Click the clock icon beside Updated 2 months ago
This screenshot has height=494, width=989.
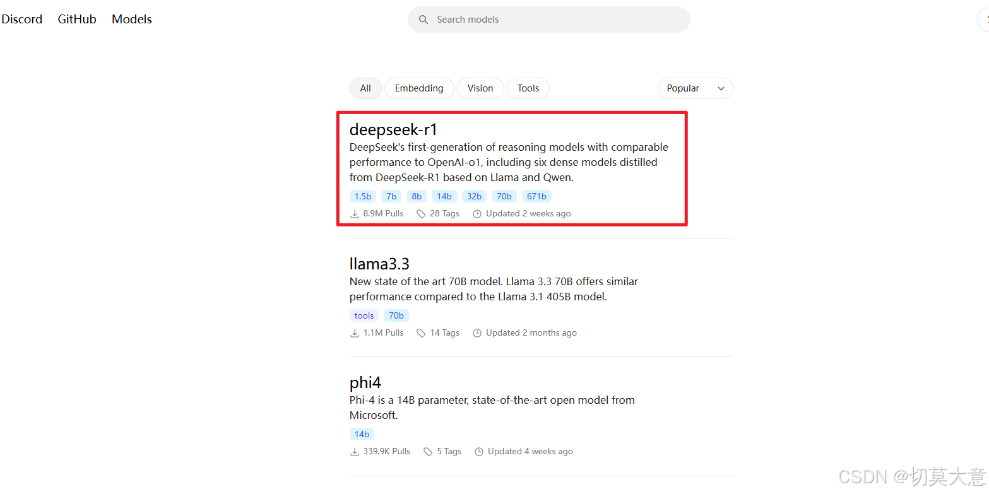click(477, 333)
